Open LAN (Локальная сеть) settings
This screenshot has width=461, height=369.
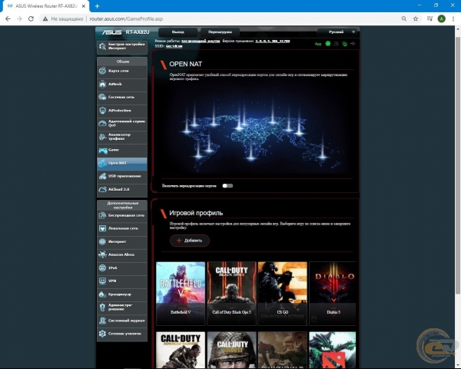pos(122,228)
